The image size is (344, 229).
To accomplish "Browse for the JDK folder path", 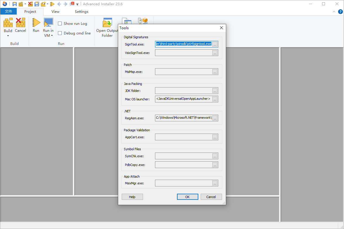I will (215, 91).
